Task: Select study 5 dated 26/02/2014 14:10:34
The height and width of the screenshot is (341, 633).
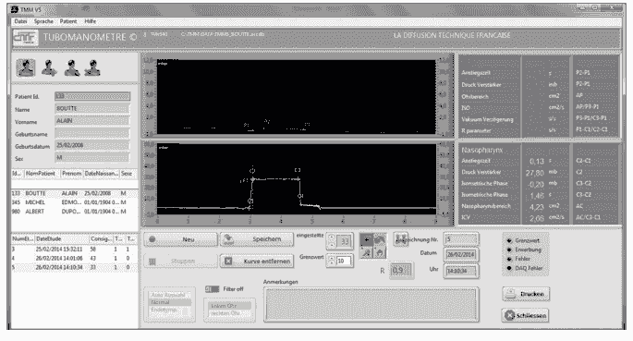Action: coord(74,267)
